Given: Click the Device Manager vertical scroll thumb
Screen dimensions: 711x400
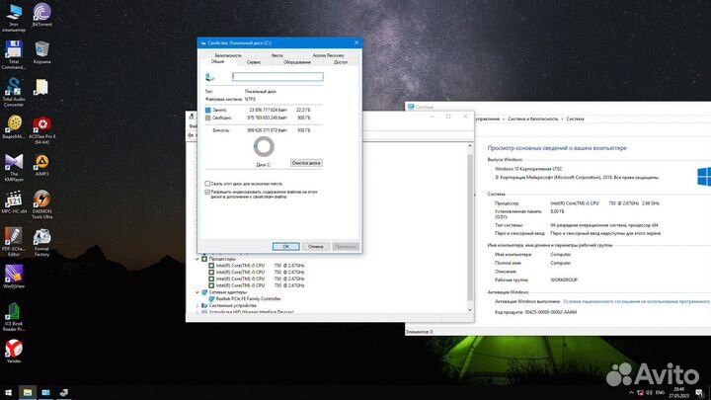Looking at the screenshot, I should pos(470,227).
